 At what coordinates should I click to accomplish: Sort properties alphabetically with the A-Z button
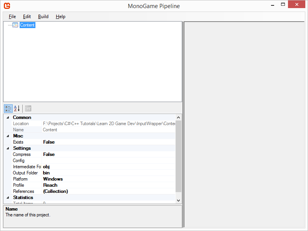[17, 109]
